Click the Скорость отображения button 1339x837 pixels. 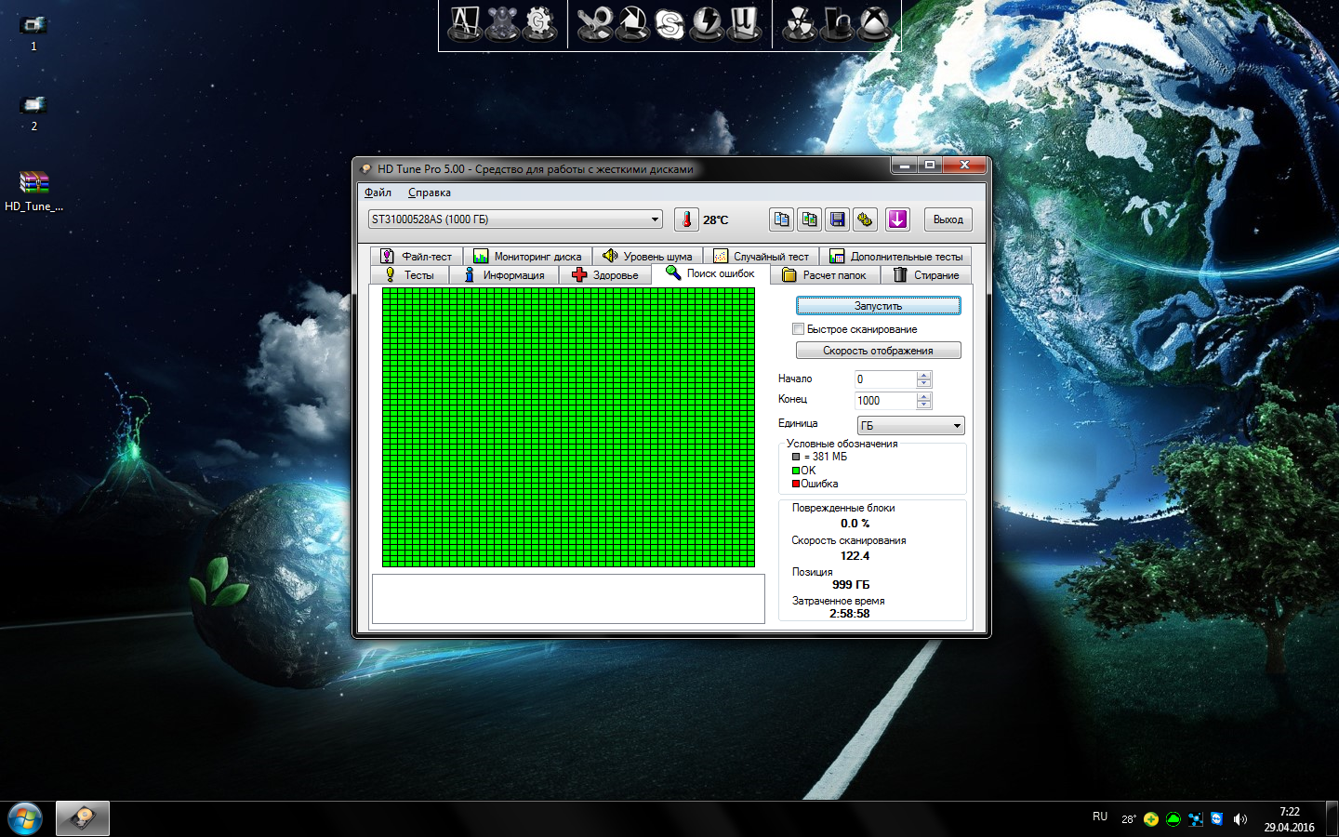tap(878, 351)
